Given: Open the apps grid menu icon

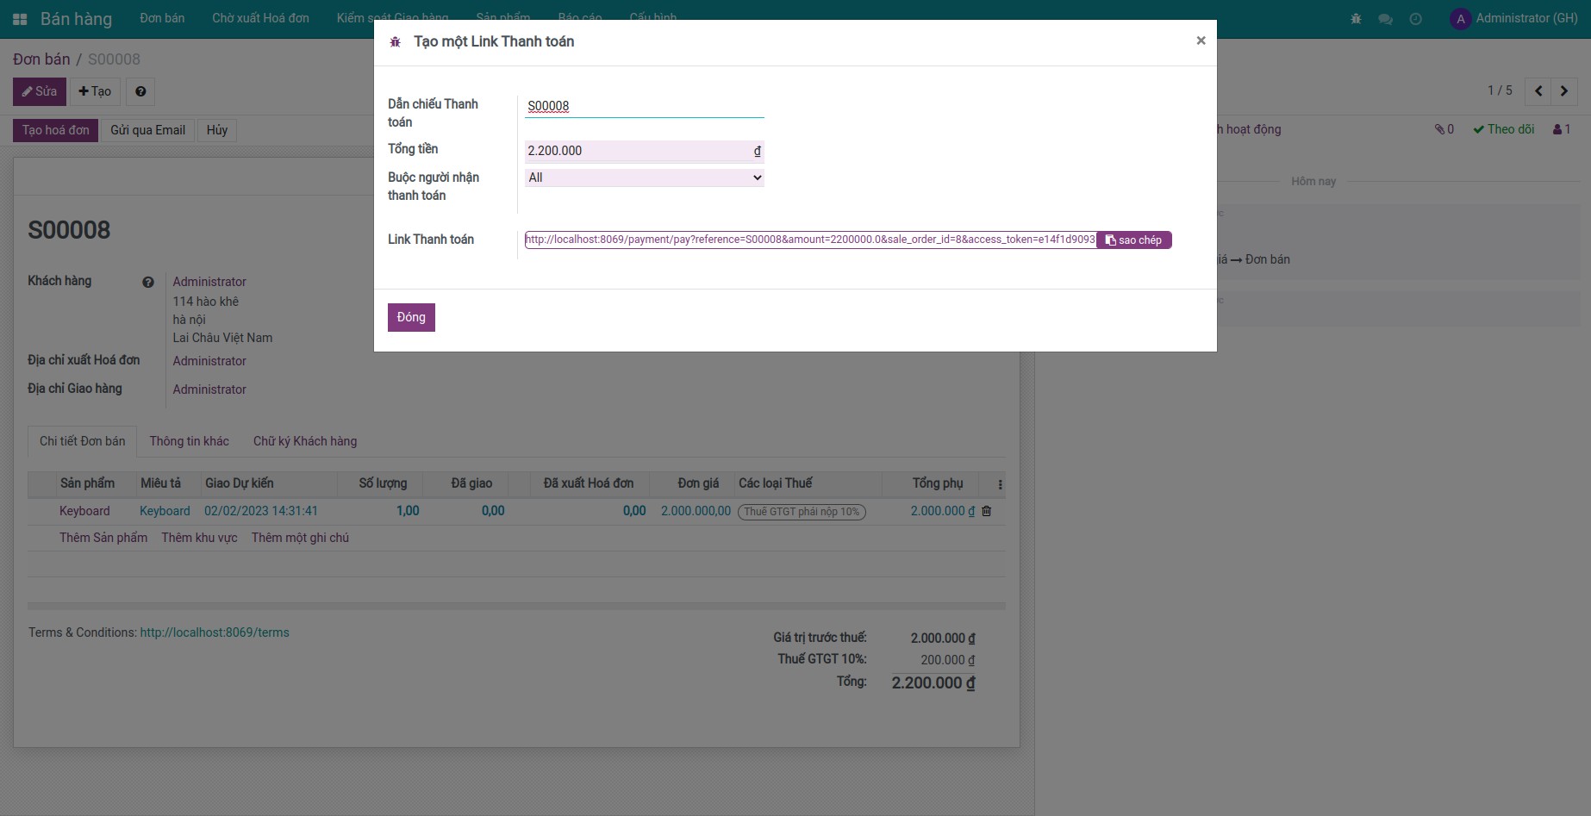Looking at the screenshot, I should [20, 19].
